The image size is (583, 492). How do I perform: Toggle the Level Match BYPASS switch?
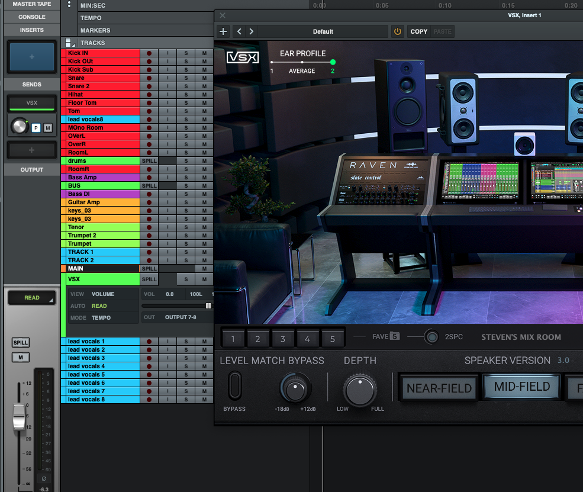coord(235,385)
